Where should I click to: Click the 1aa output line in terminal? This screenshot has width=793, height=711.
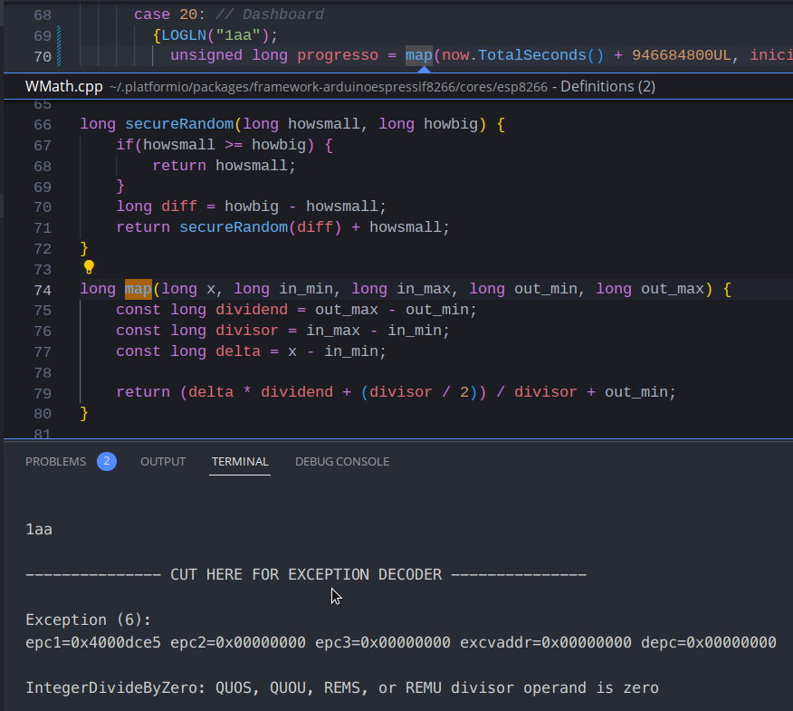pos(39,529)
